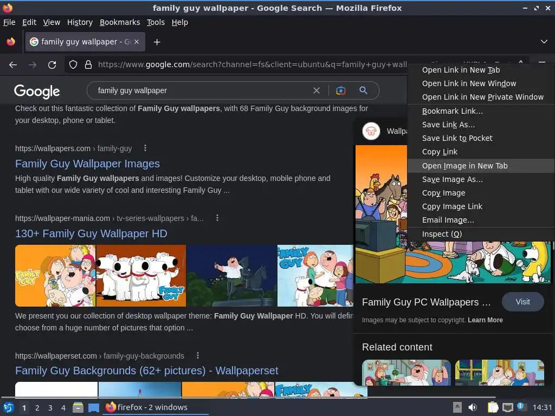The width and height of the screenshot is (555, 416).
Task: Click the display monitor tray icon
Action: click(507, 407)
